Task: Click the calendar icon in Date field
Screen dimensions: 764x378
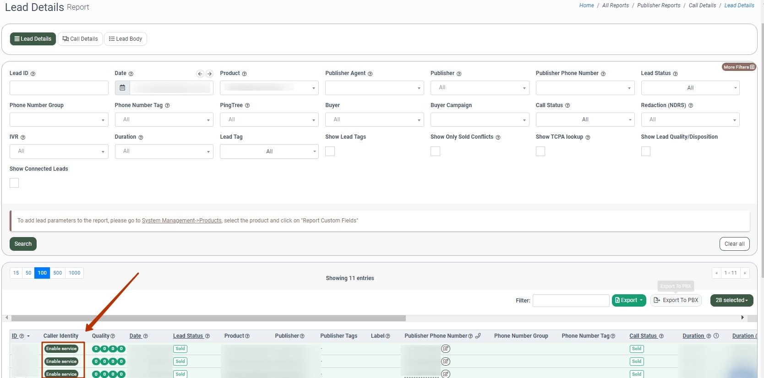Action: [x=122, y=88]
